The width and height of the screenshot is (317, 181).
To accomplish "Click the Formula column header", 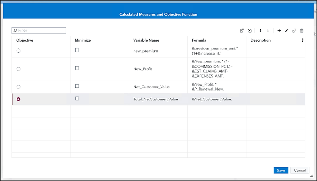I will (199, 40).
